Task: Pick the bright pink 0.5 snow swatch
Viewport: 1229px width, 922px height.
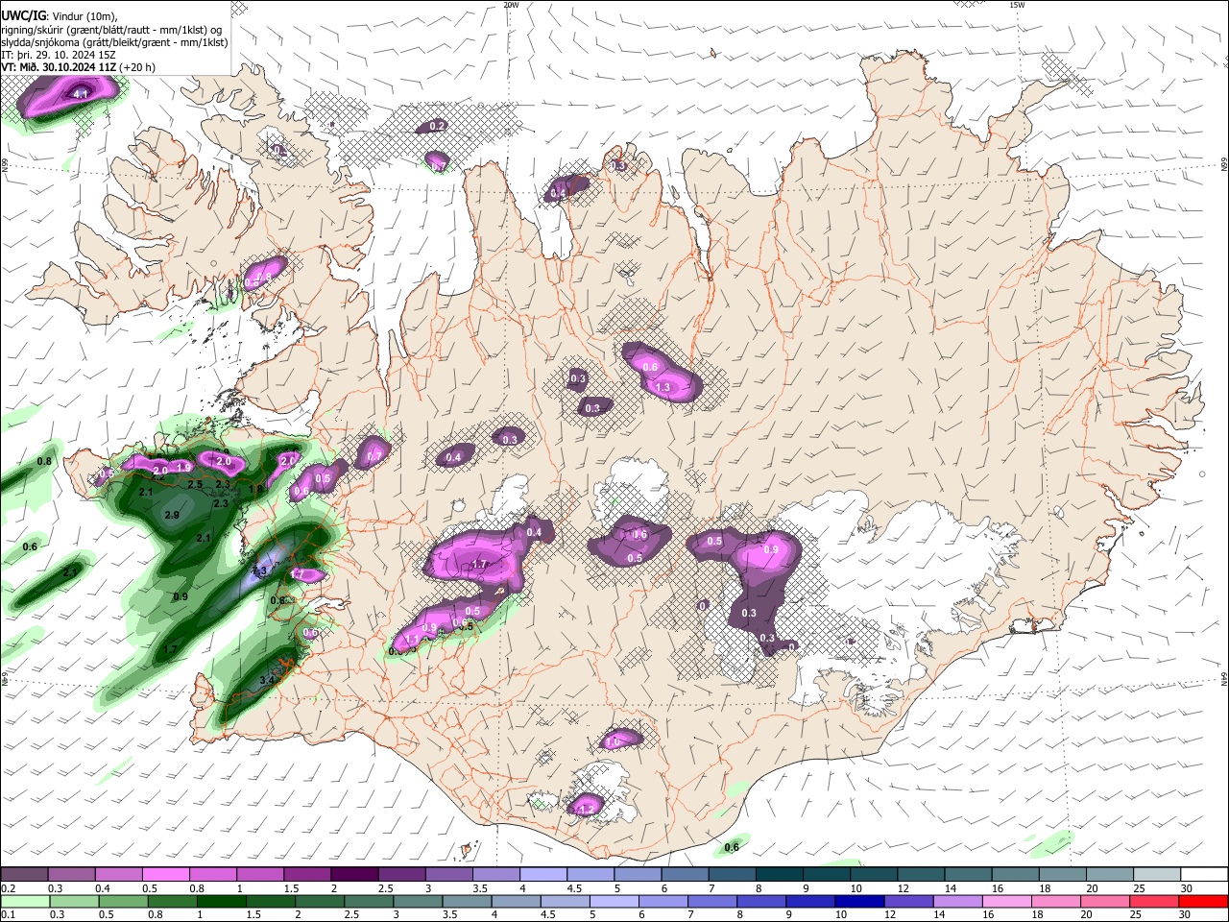Action: tap(165, 875)
